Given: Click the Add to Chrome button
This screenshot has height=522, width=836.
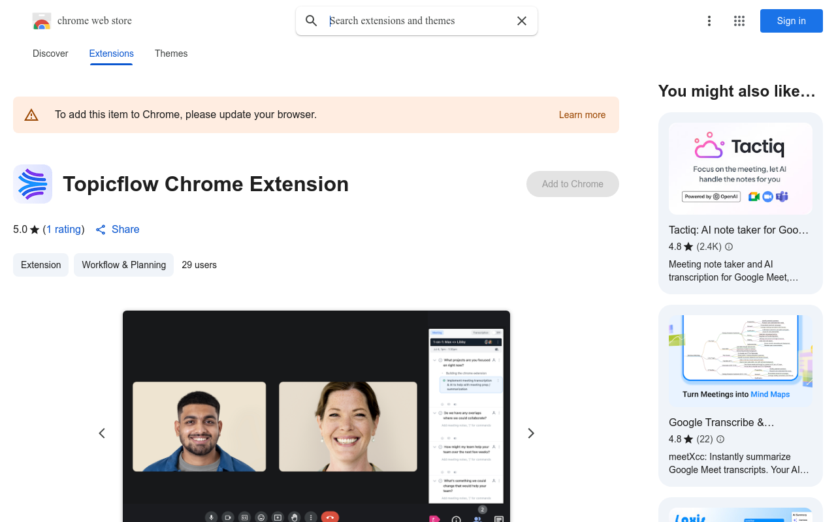Looking at the screenshot, I should coord(573,184).
